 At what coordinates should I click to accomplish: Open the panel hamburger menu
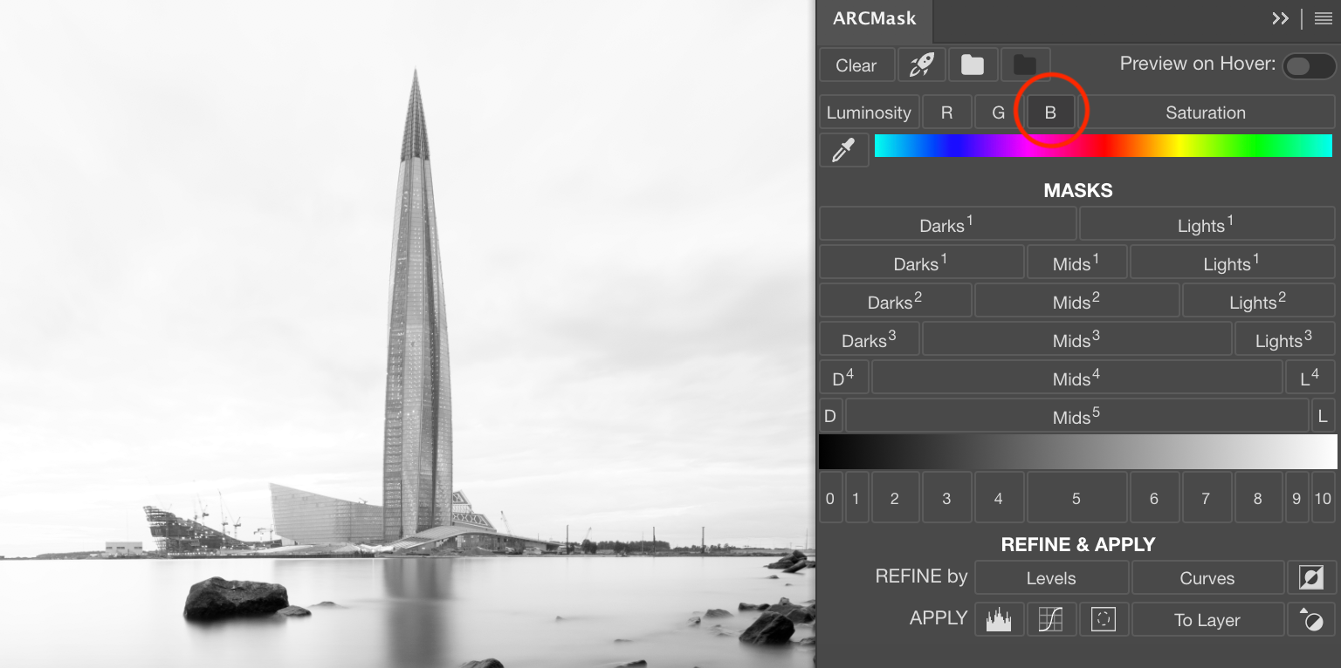pyautogui.click(x=1323, y=18)
